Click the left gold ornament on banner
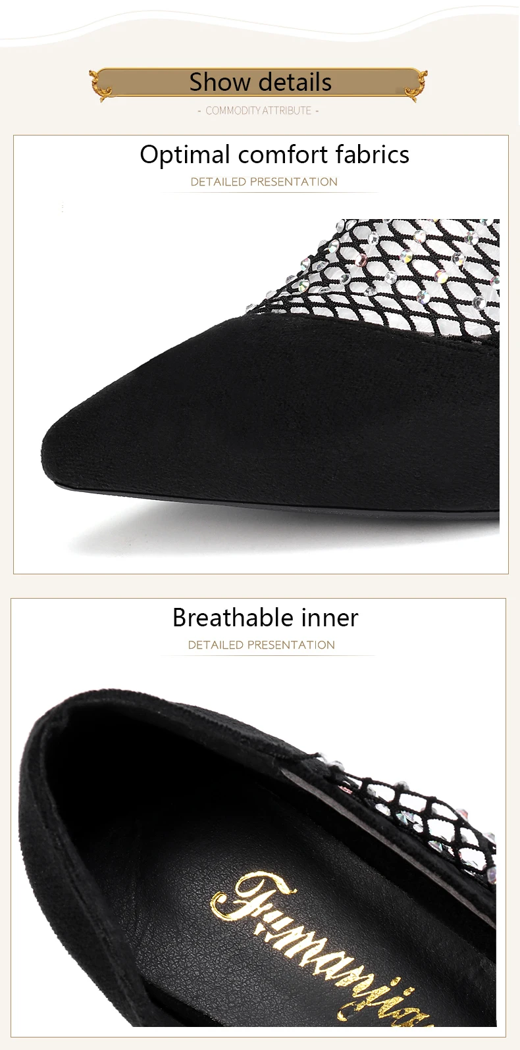This screenshot has width=520, height=1050. pyautogui.click(x=101, y=86)
